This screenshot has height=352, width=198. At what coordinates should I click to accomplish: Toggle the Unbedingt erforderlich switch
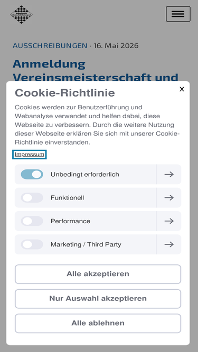click(32, 174)
